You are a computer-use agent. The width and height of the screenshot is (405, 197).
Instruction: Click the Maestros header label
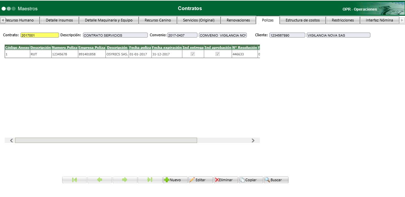click(x=28, y=8)
